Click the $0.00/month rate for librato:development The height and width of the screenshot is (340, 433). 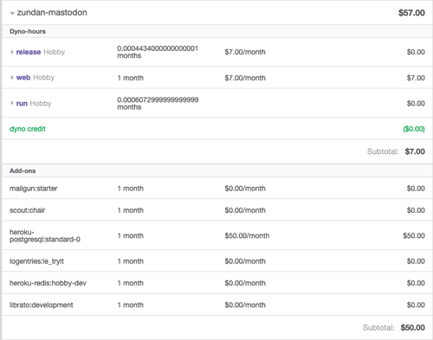point(245,305)
